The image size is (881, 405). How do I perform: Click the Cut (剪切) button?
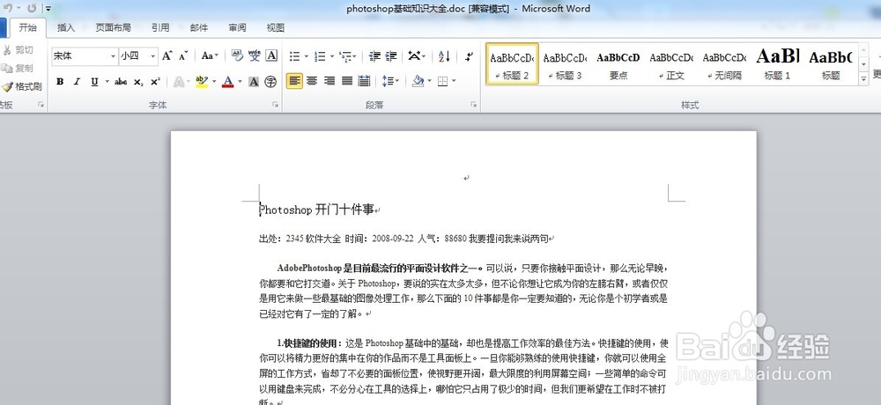coord(18,50)
